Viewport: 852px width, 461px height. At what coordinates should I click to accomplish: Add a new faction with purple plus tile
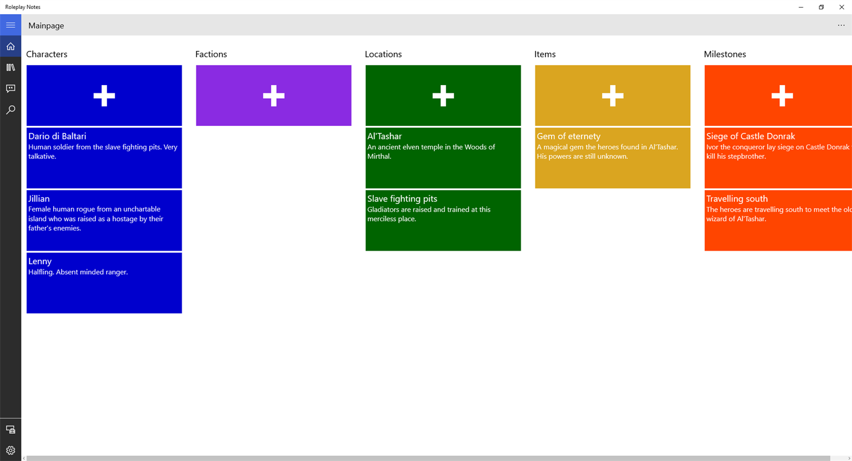click(x=273, y=95)
